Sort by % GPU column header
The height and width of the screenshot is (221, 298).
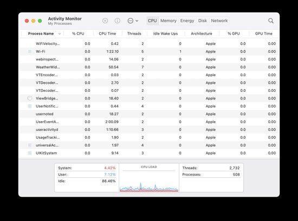coord(234,34)
